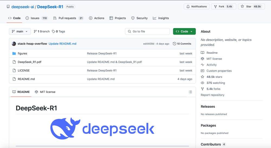The image size is (271, 148).
Task: Open the DeepSeek_R1.pdf file
Action: [30, 62]
